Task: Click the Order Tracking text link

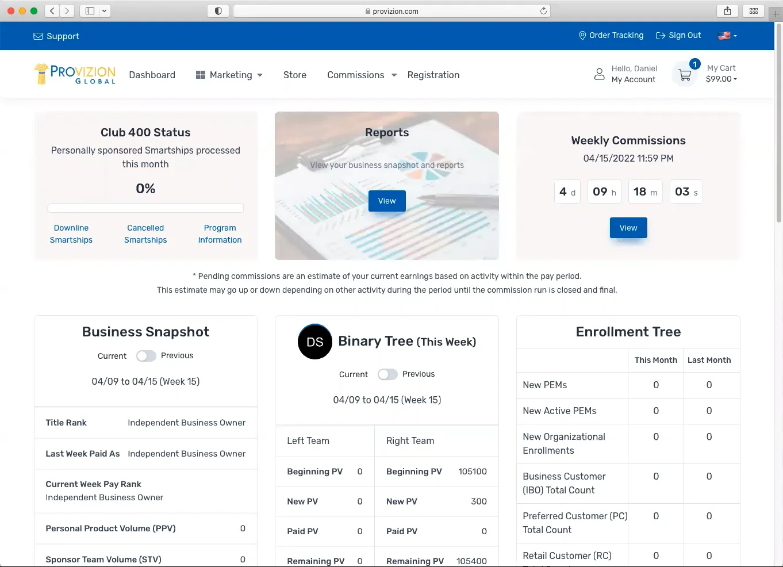Action: [616, 35]
